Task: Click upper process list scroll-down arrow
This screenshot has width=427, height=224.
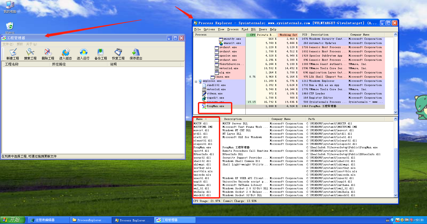Action: pos(395,112)
